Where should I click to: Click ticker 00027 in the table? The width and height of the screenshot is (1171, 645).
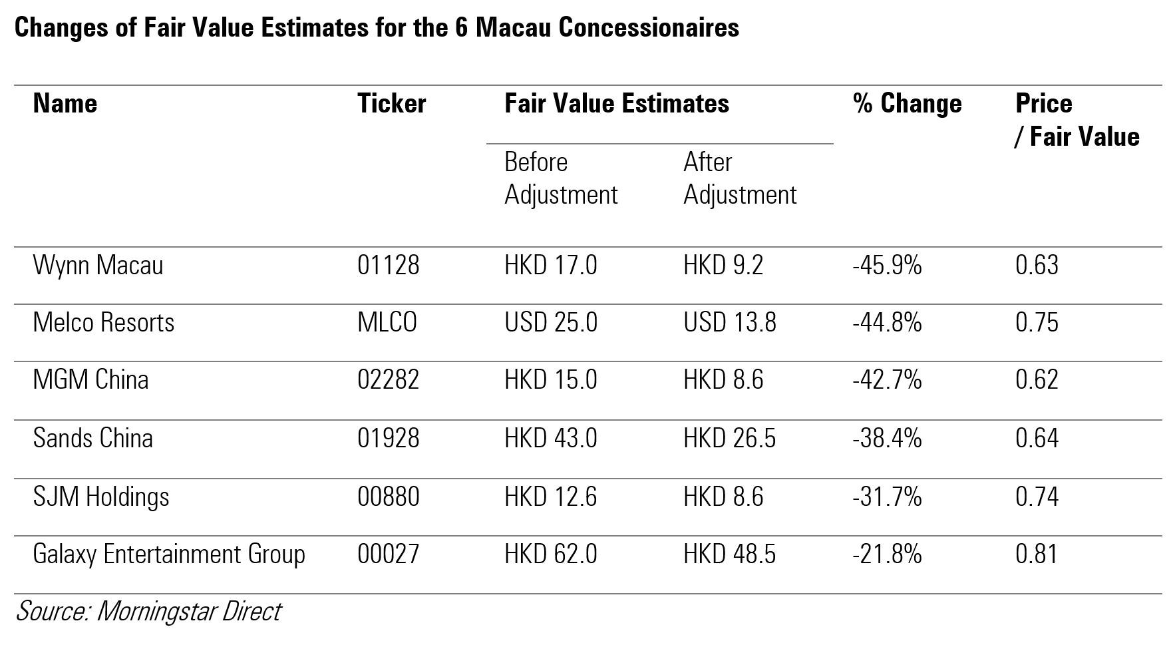[389, 554]
